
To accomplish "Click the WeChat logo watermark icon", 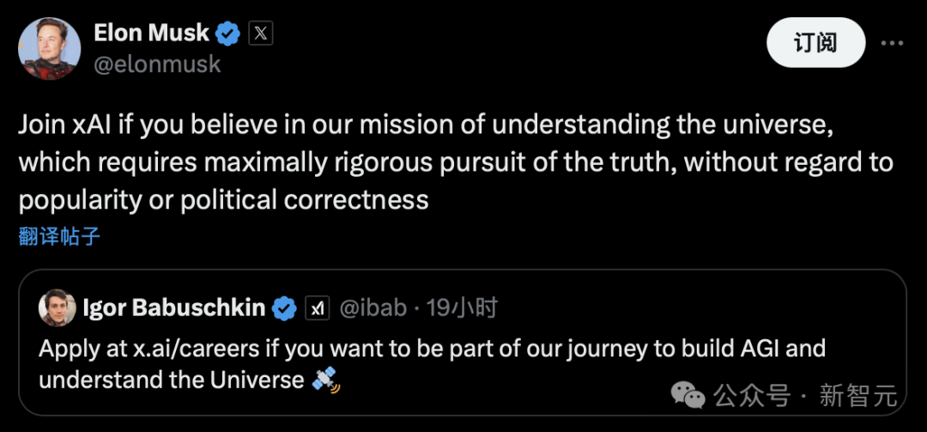I will pos(688,395).
